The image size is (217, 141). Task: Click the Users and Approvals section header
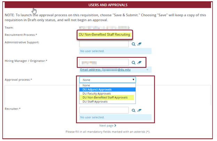[107, 5]
